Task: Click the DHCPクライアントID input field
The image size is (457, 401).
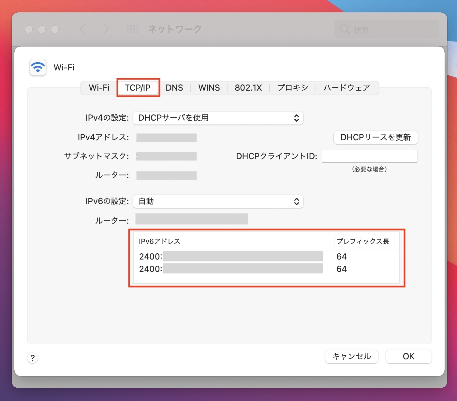Action: [369, 156]
